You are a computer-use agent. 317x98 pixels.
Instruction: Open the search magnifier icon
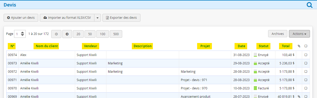(x=309, y=5)
